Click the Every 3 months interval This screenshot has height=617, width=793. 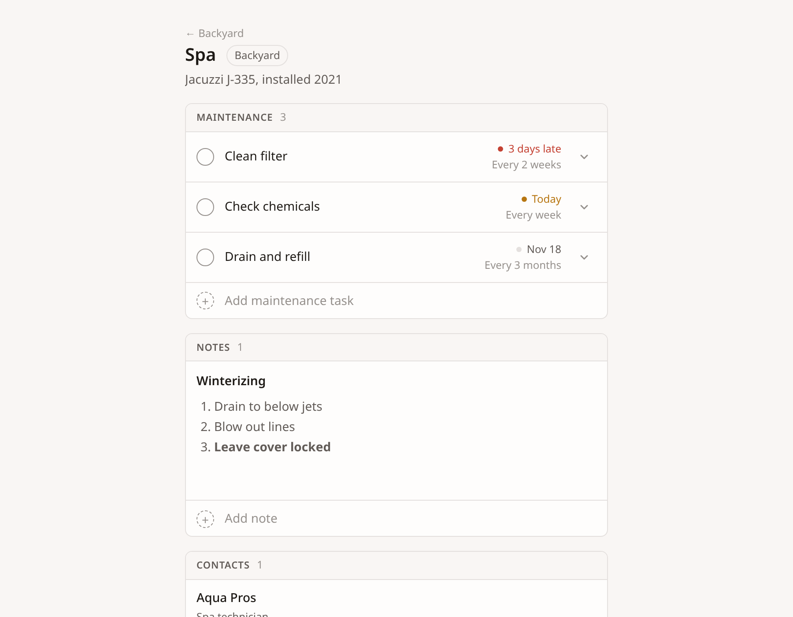pyautogui.click(x=523, y=265)
